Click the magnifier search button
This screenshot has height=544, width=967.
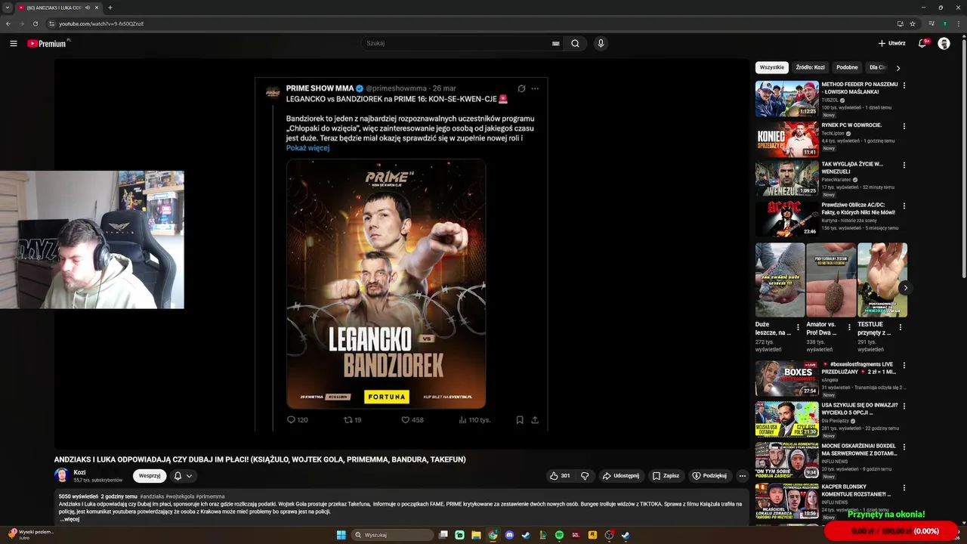(x=575, y=43)
